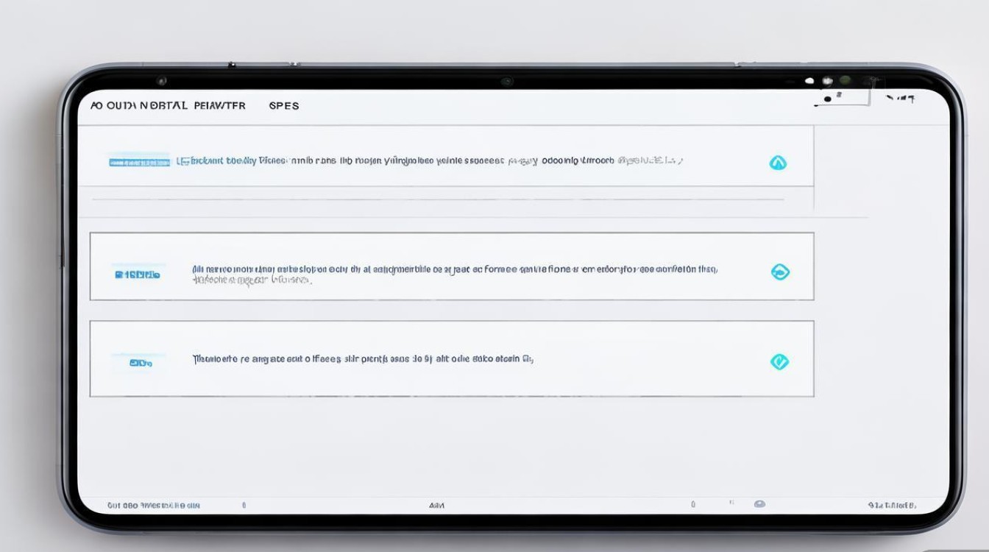Click the bottom-right footer text
The image size is (989, 552).
(892, 506)
